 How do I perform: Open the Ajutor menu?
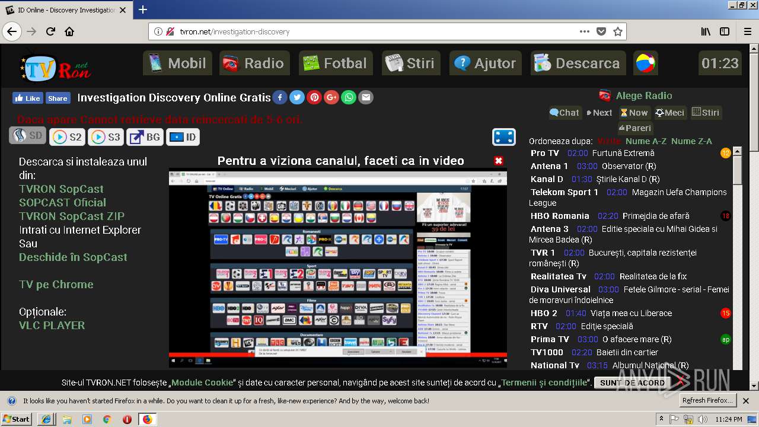click(x=485, y=63)
